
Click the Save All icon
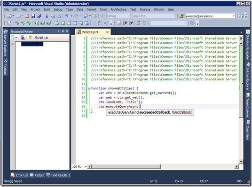pyautogui.click(x=39, y=16)
